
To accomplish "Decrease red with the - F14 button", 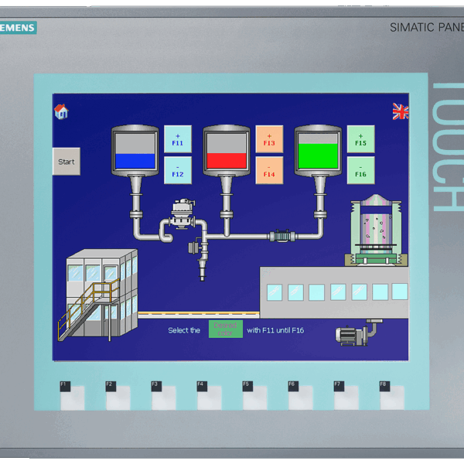I will coord(269,170).
